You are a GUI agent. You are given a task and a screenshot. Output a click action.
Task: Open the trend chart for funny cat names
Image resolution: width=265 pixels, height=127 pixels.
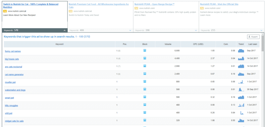point(241,51)
